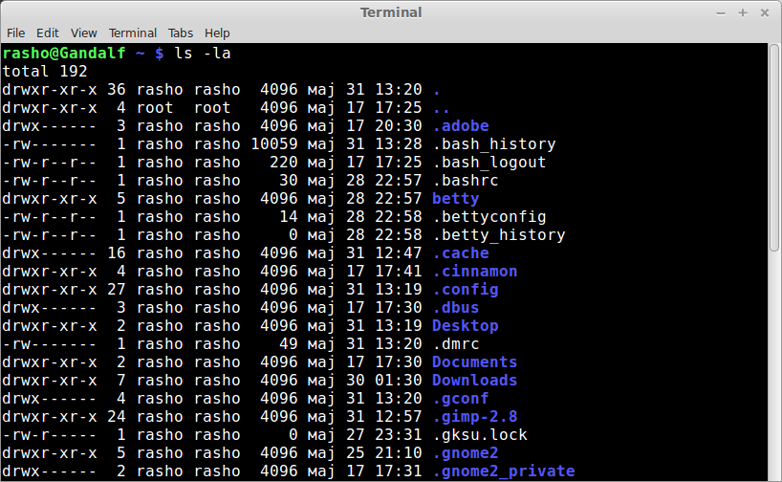Open the Help menu

(x=217, y=33)
